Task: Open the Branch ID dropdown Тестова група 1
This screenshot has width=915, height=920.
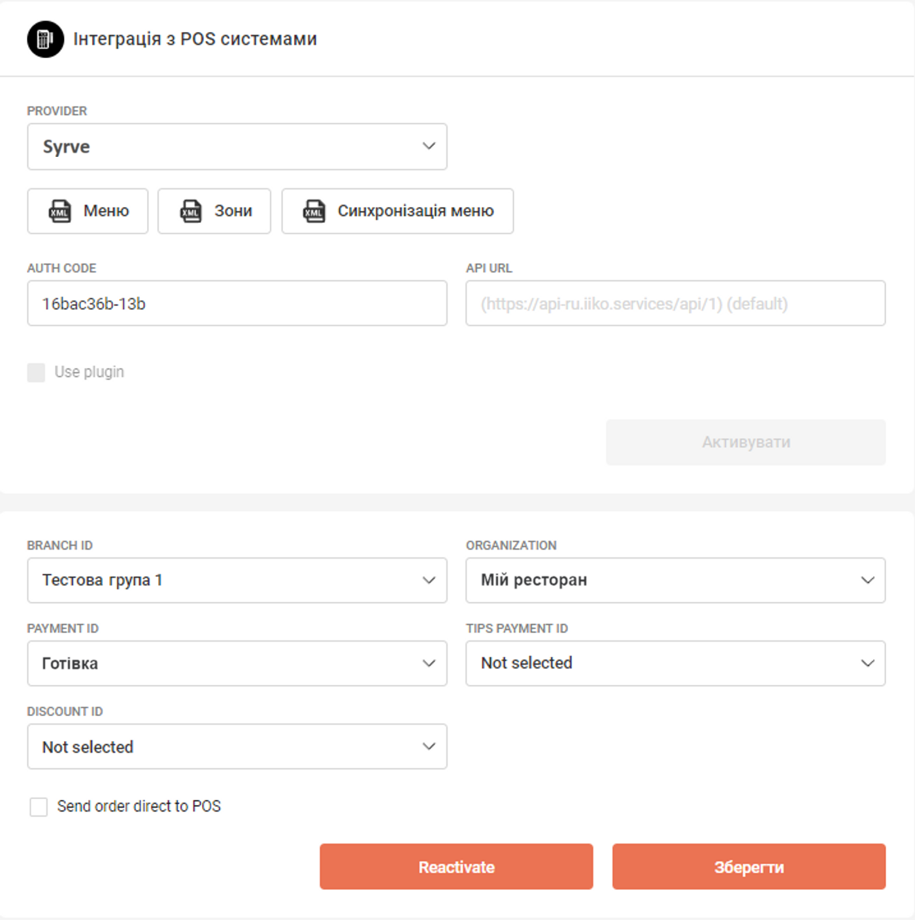Action: point(237,580)
